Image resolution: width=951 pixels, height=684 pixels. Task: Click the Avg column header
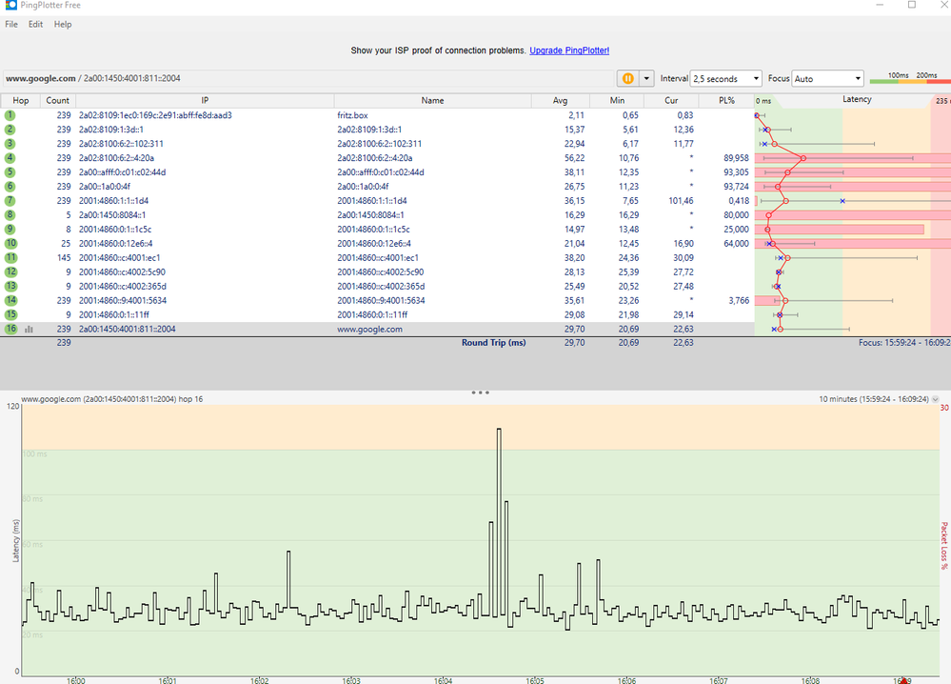click(x=561, y=101)
